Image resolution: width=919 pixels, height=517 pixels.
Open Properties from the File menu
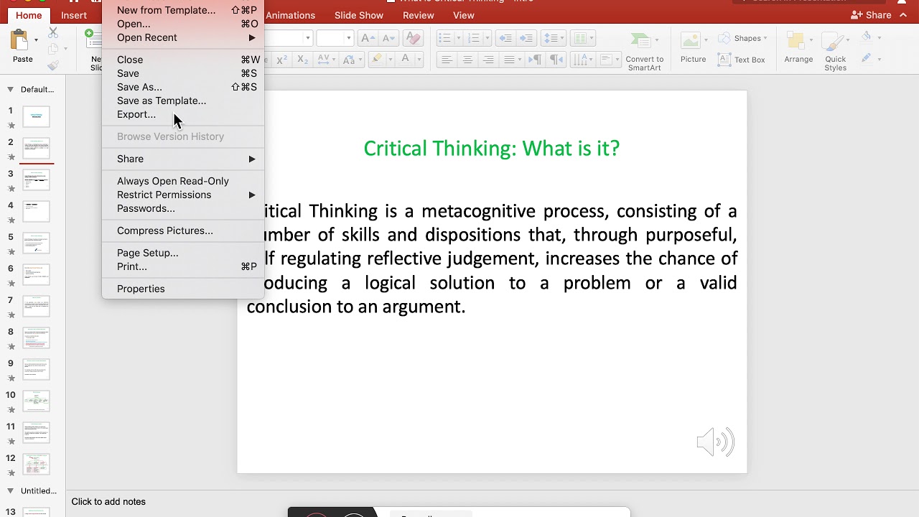[x=141, y=289]
